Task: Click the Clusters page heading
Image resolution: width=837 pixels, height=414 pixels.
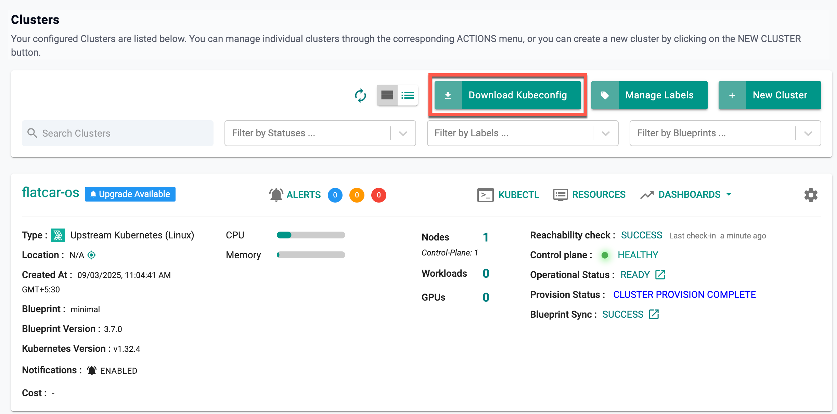Action: point(35,20)
